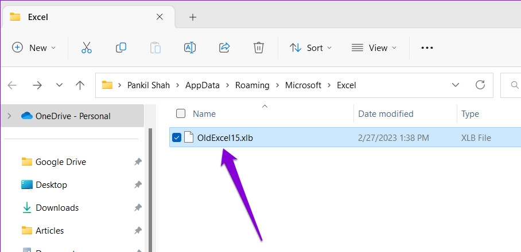Sort by Name column header

[204, 114]
